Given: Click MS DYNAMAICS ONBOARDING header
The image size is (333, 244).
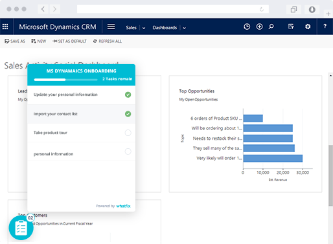Looking at the screenshot, I should point(81,71).
